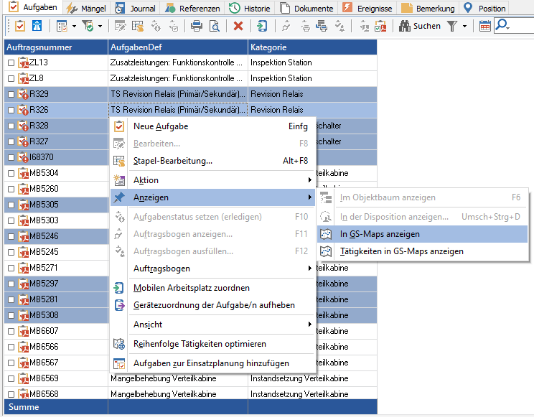The height and width of the screenshot is (420, 534).
Task: Choose Aufgaben zur Einsatzplanung hinzufügen
Action: pos(213,363)
